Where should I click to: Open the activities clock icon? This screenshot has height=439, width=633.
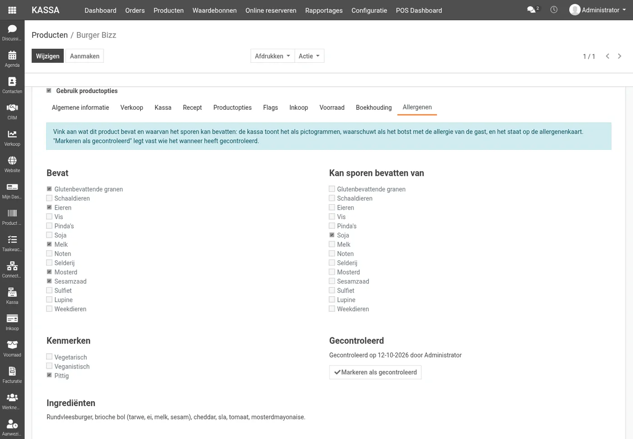tap(554, 9)
